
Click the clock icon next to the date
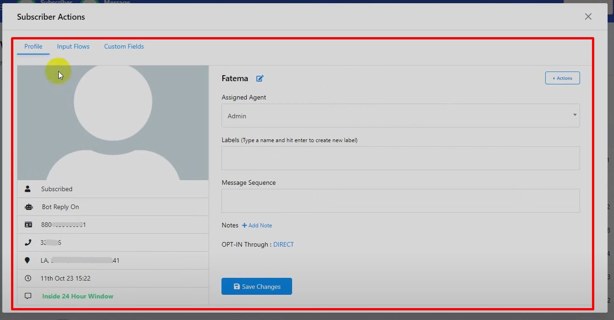click(28, 278)
